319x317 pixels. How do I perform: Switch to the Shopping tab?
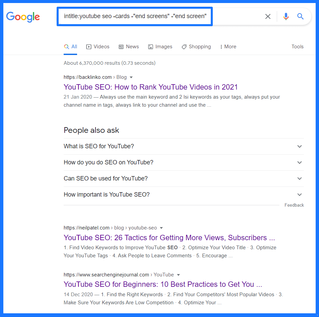(x=196, y=47)
